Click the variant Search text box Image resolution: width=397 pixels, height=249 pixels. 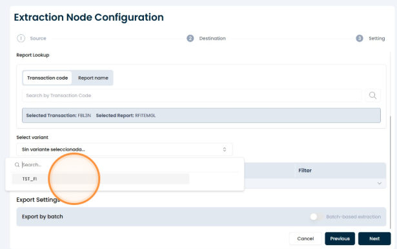129,165
